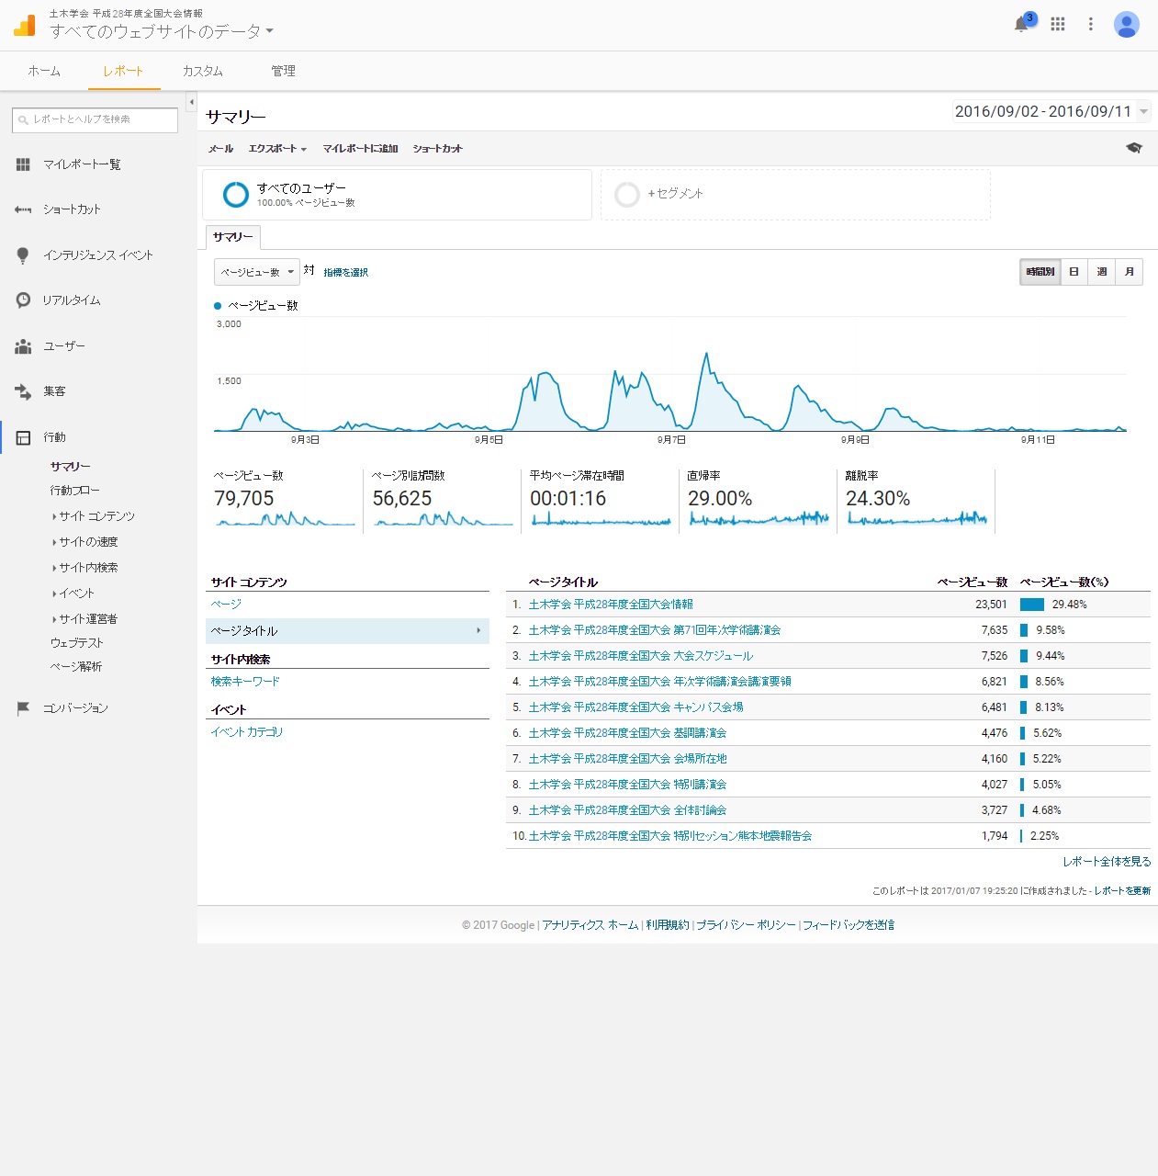
Task: Click the three-dot more options icon
Action: (1091, 25)
